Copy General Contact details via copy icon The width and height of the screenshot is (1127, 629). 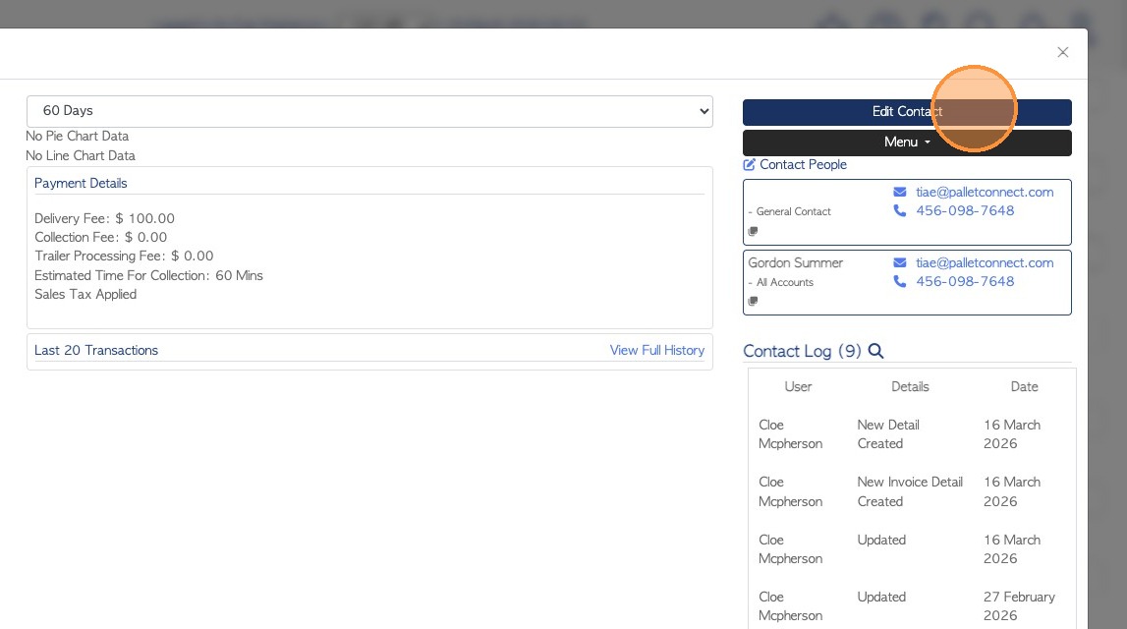753,232
